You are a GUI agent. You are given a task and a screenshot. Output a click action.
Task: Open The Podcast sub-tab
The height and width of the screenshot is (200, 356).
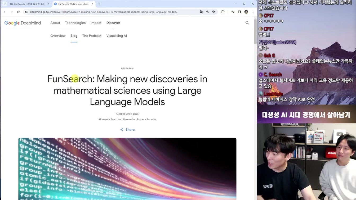(x=92, y=36)
